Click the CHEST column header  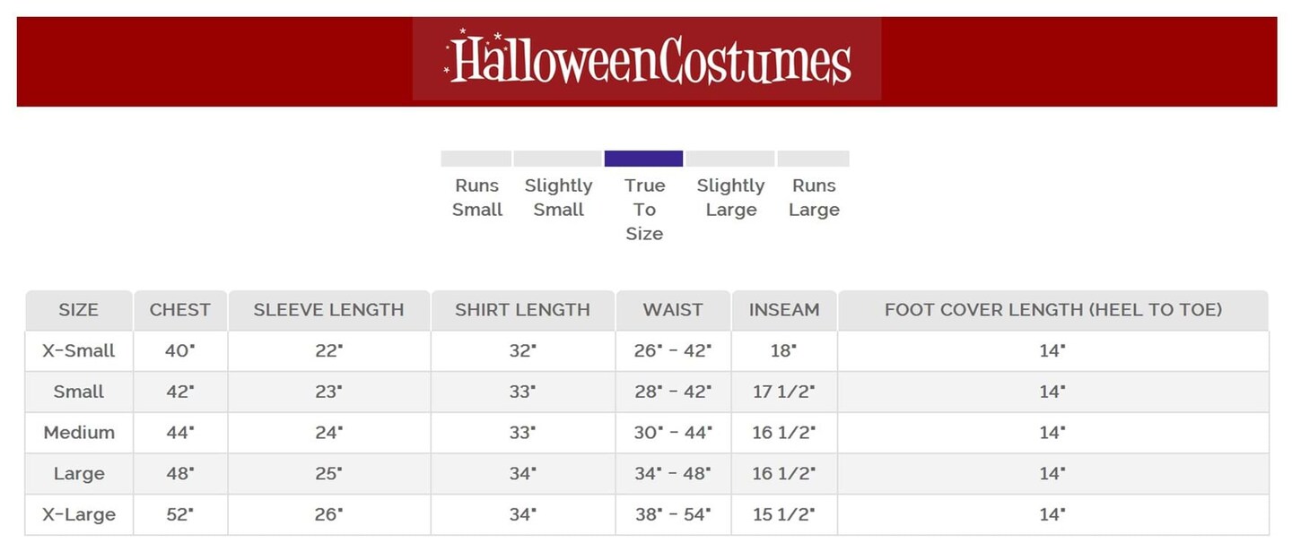click(180, 310)
